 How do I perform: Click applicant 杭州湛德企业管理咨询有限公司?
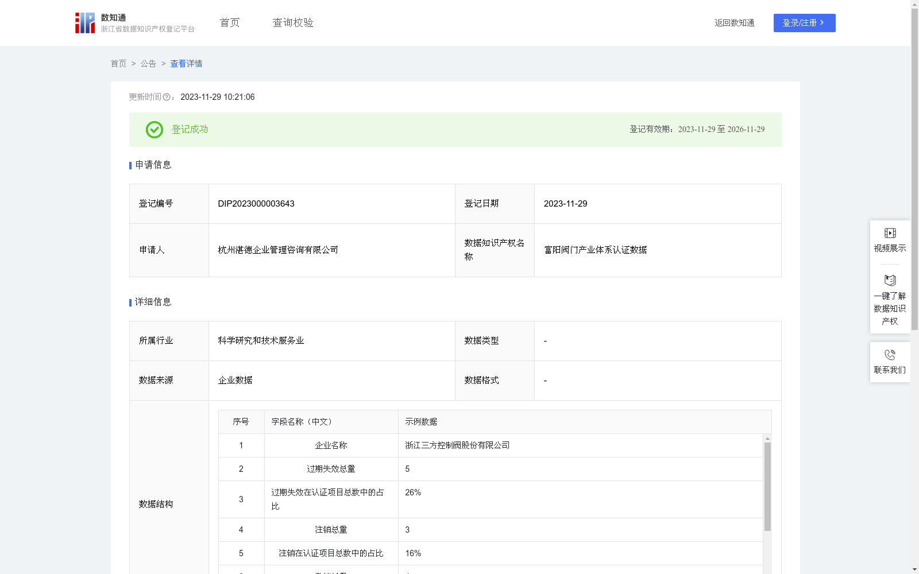point(278,250)
